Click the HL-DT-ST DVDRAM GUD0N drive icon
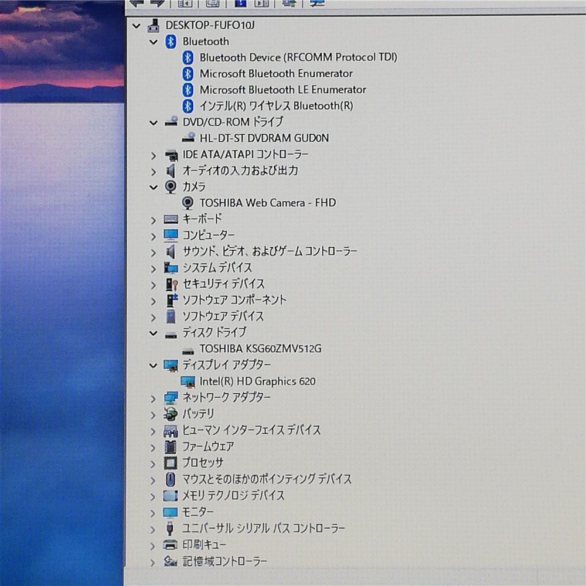 point(189,138)
